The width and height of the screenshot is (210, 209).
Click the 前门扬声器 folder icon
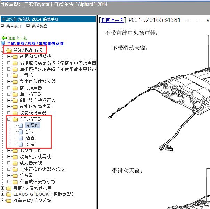tap(15, 88)
